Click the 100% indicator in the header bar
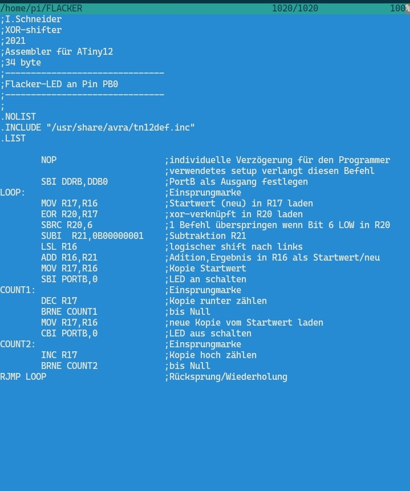 click(x=399, y=9)
